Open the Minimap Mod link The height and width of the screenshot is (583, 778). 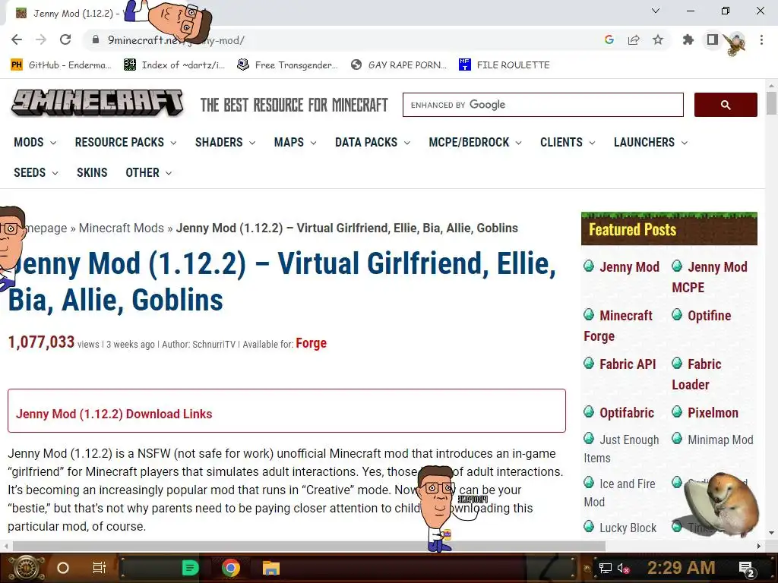720,440
